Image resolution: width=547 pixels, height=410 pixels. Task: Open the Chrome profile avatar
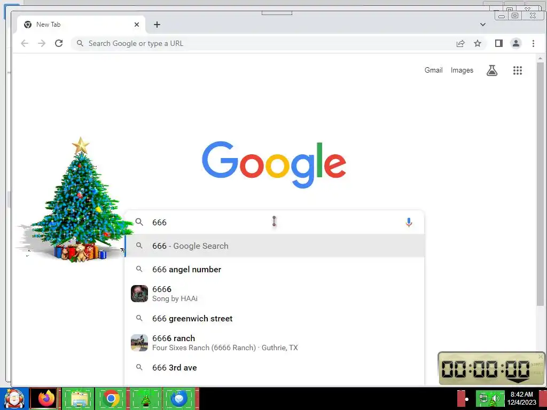point(516,43)
